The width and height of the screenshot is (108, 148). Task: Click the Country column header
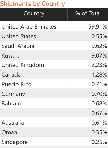[34, 15]
